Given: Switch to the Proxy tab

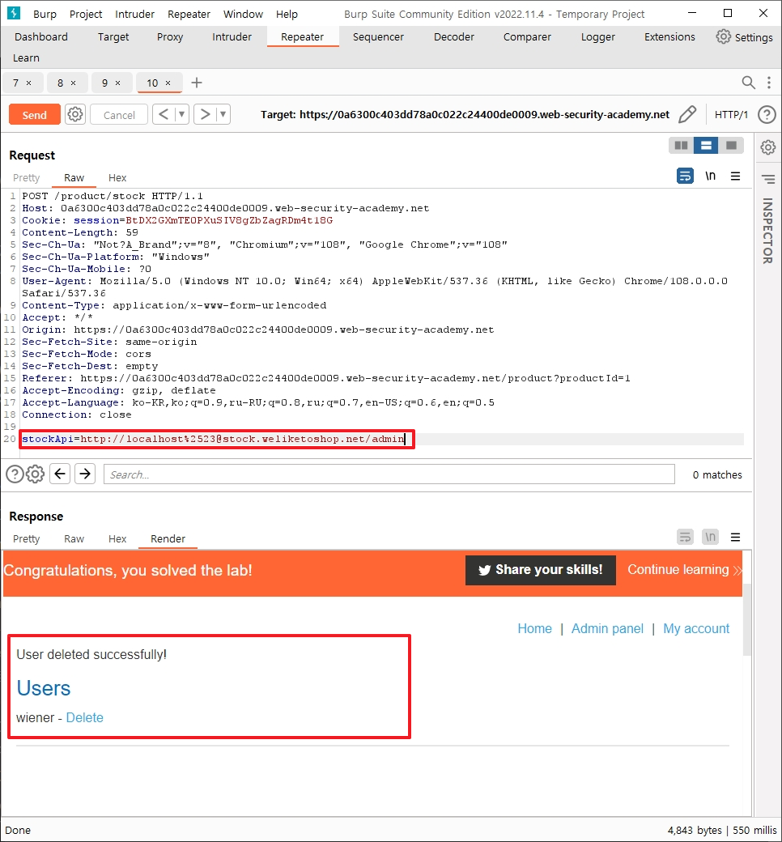Looking at the screenshot, I should [170, 36].
